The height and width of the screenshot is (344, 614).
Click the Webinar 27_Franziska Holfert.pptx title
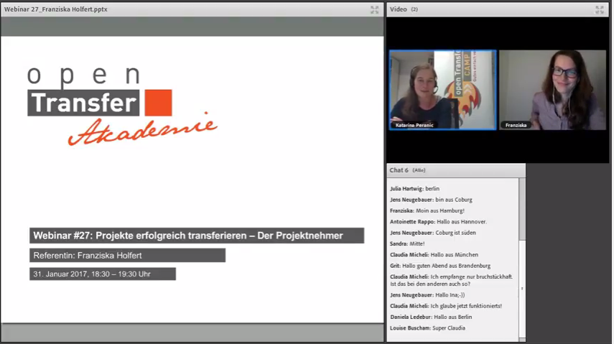pos(55,9)
